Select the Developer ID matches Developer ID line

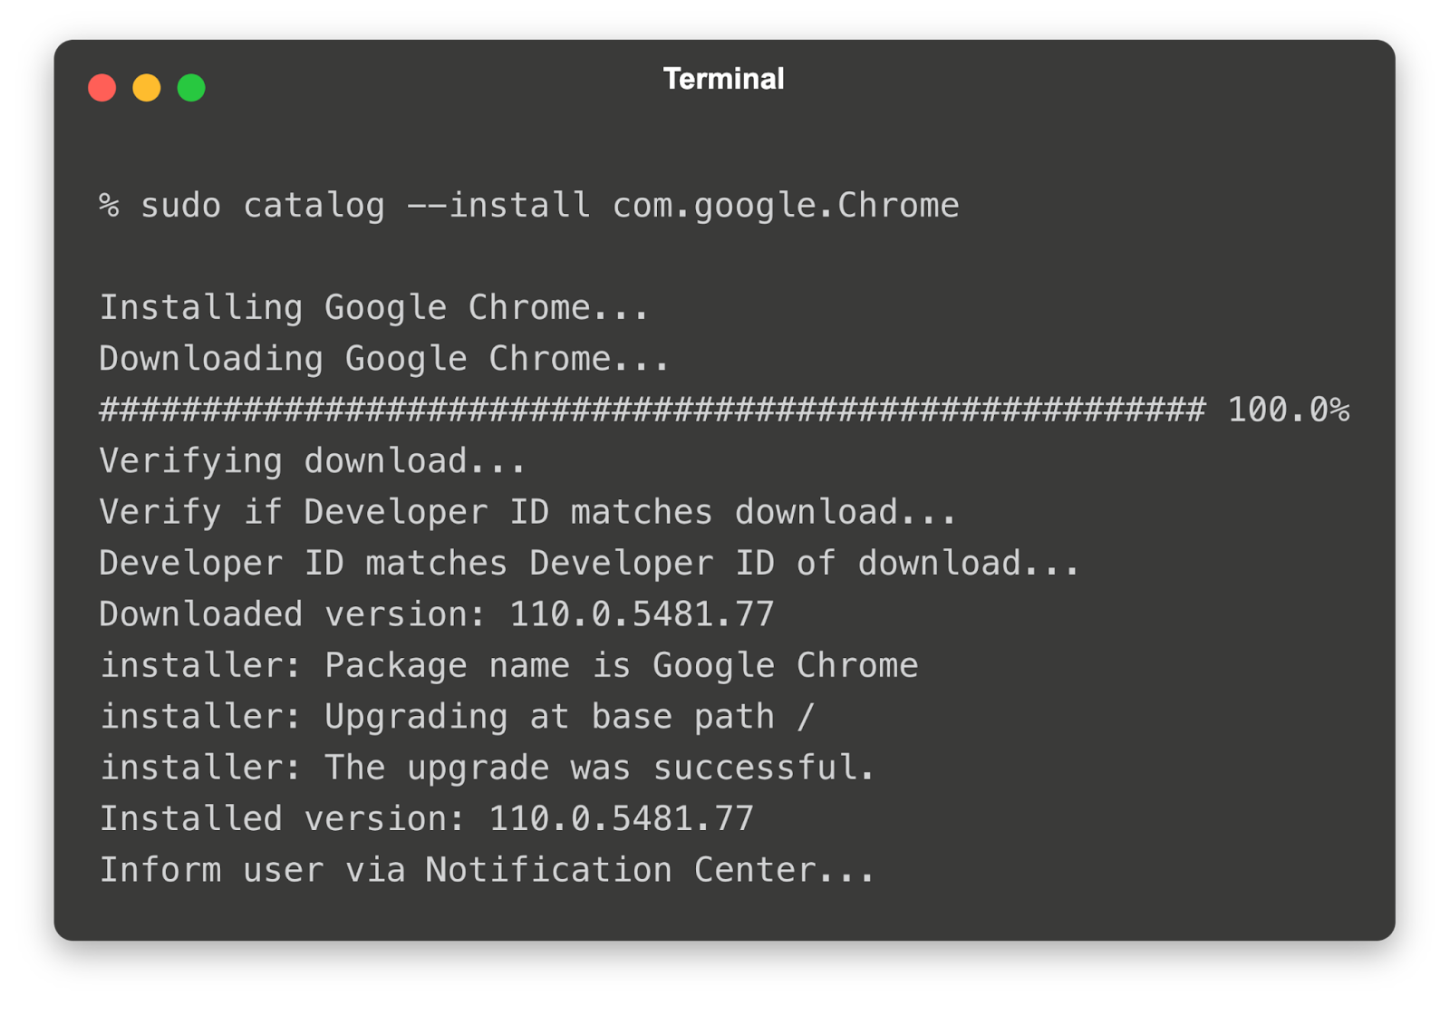589,564
